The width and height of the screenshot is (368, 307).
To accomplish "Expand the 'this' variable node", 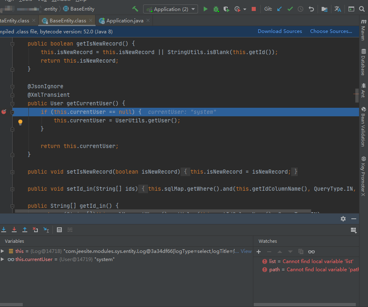I will pos(3,251).
